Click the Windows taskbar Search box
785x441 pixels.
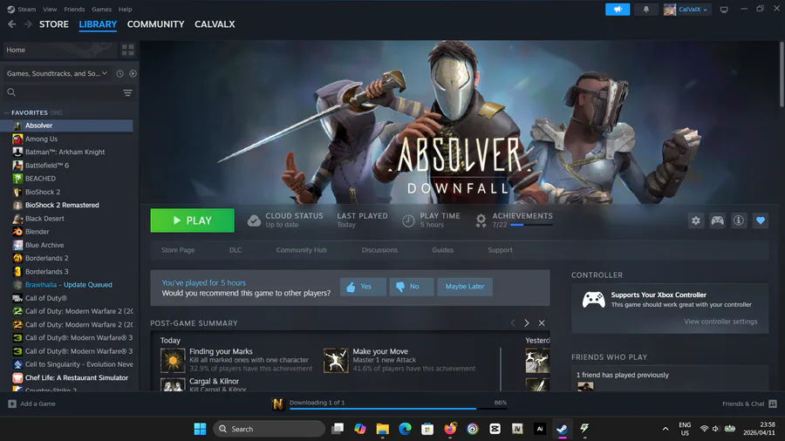point(270,429)
